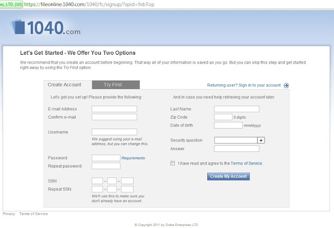Switch to the Try First tab

point(116,84)
